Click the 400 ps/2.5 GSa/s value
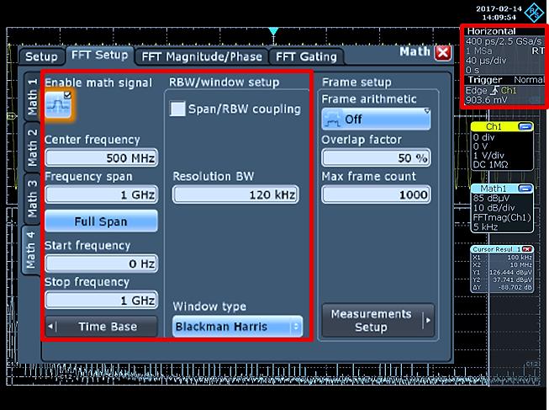The height and width of the screenshot is (410, 549). pos(504,41)
